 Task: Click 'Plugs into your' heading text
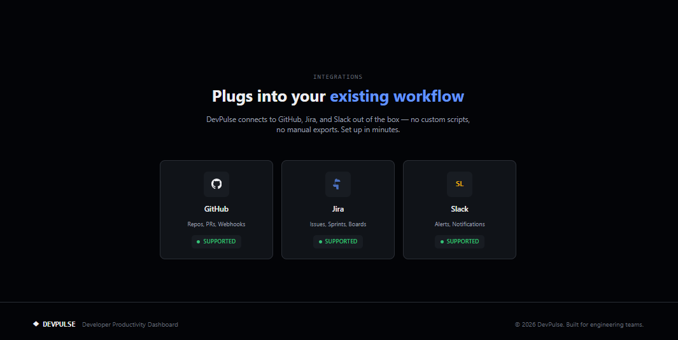click(x=269, y=96)
